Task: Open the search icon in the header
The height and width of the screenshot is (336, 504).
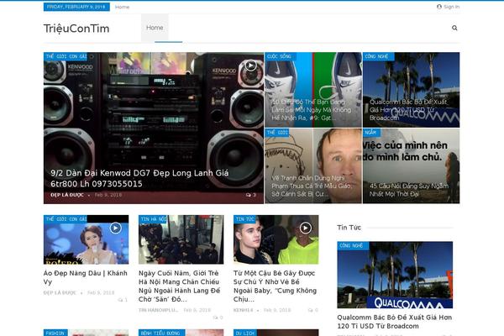Action: click(454, 28)
